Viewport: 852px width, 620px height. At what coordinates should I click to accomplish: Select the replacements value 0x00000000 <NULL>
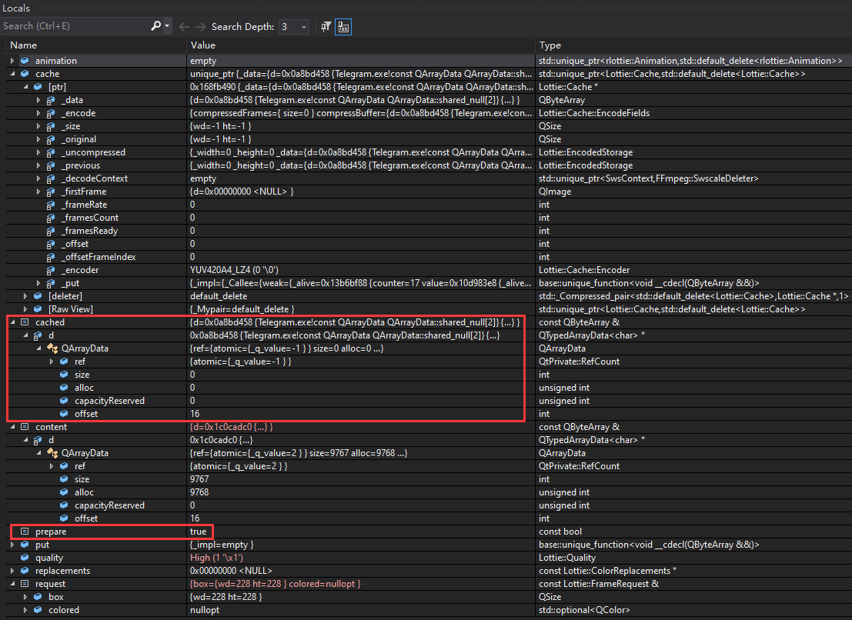point(231,571)
